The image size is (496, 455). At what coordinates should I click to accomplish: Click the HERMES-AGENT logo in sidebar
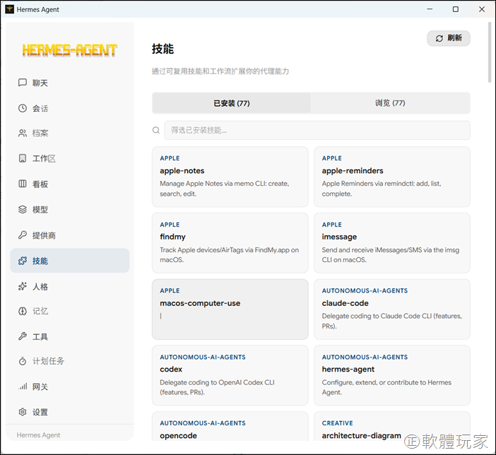tap(69, 51)
